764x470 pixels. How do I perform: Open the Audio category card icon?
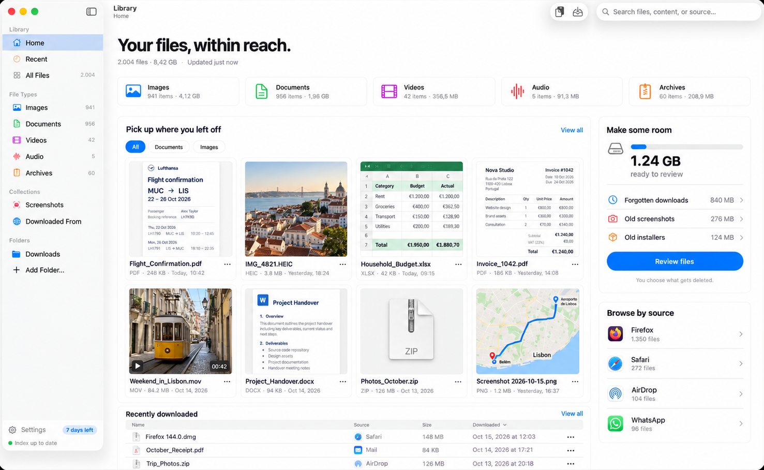pos(517,91)
